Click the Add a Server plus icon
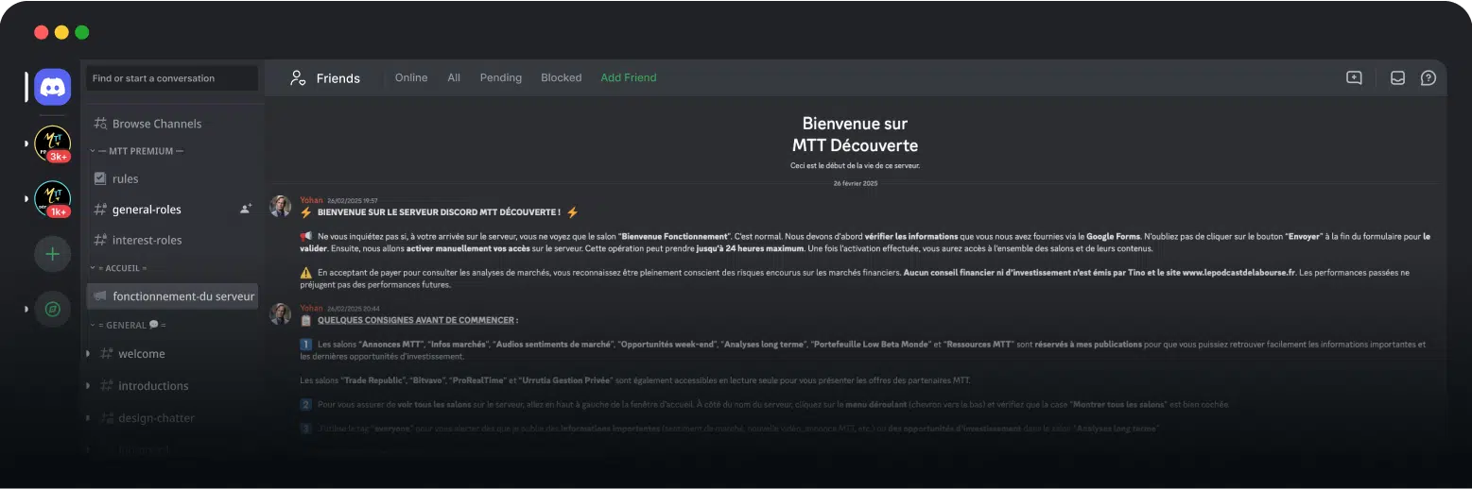This screenshot has width=1472, height=489. point(52,254)
